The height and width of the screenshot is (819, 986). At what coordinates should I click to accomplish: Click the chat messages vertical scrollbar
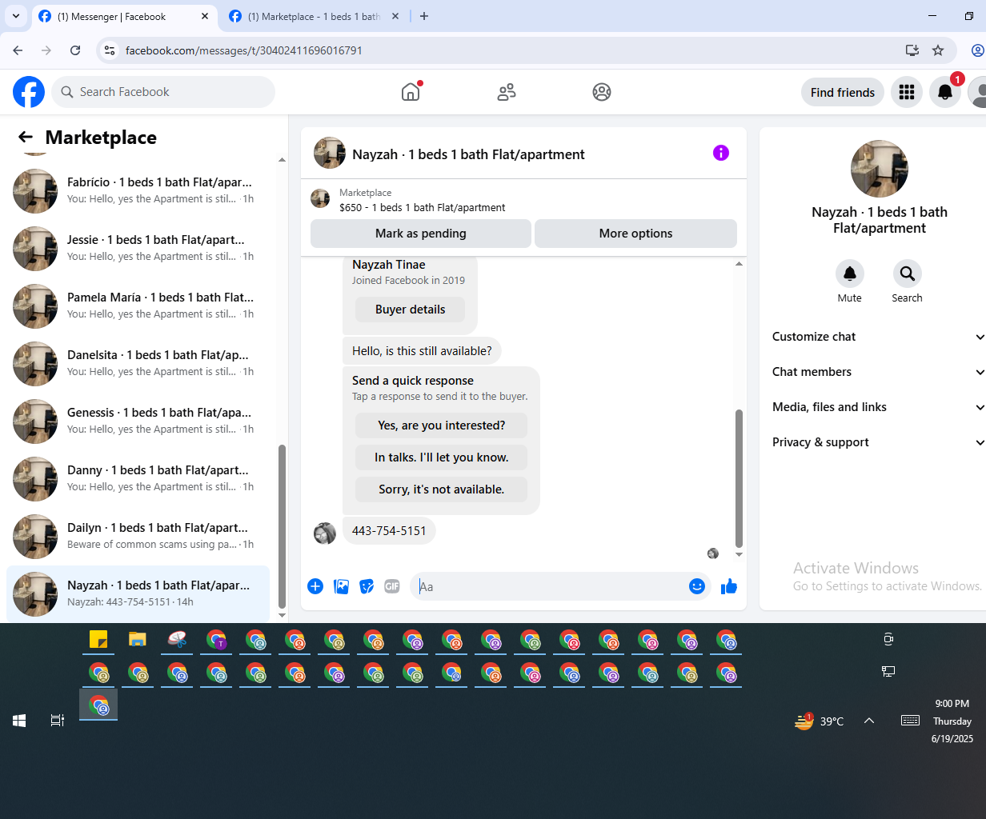click(739, 478)
